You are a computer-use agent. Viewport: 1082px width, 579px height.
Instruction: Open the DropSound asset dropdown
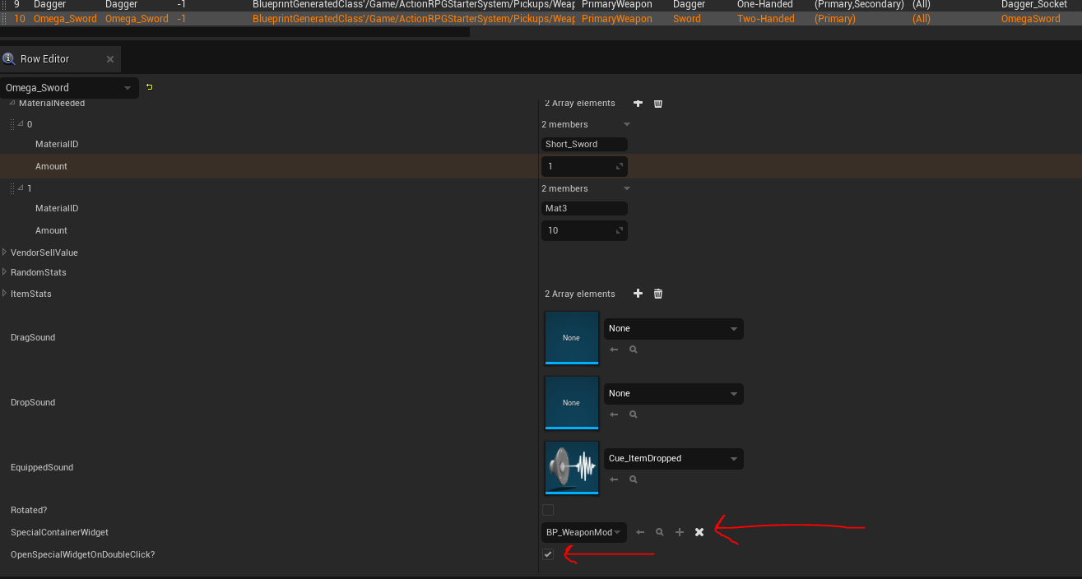tap(673, 394)
